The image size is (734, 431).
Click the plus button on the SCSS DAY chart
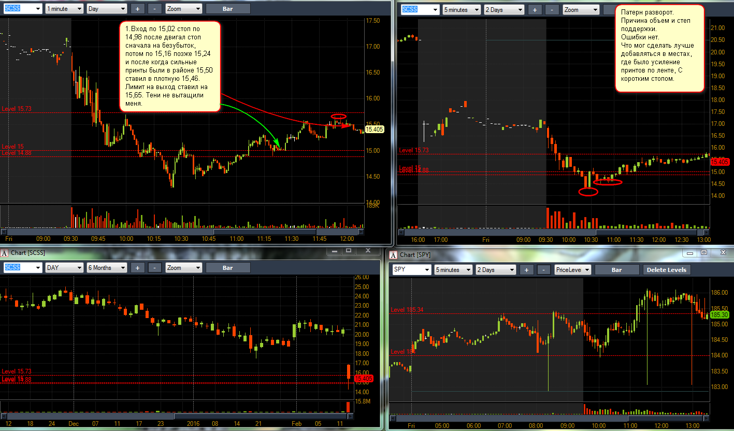[x=137, y=268]
